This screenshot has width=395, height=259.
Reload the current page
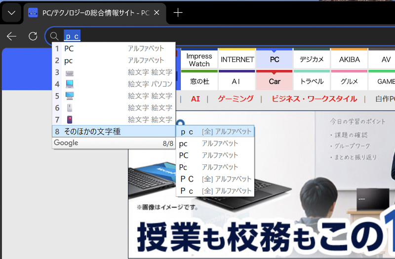click(x=33, y=36)
